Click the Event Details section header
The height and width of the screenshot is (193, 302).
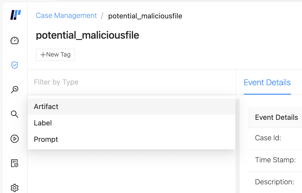(276, 117)
